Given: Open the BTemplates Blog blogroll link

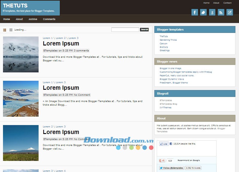Looking at the screenshot, I should (168, 104).
